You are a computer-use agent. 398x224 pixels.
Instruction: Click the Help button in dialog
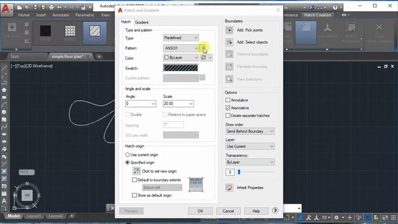click(x=256, y=211)
